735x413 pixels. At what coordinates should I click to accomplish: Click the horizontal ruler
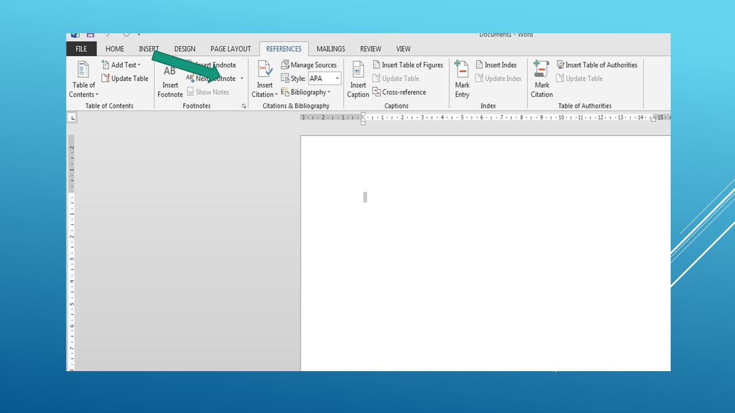tap(485, 118)
